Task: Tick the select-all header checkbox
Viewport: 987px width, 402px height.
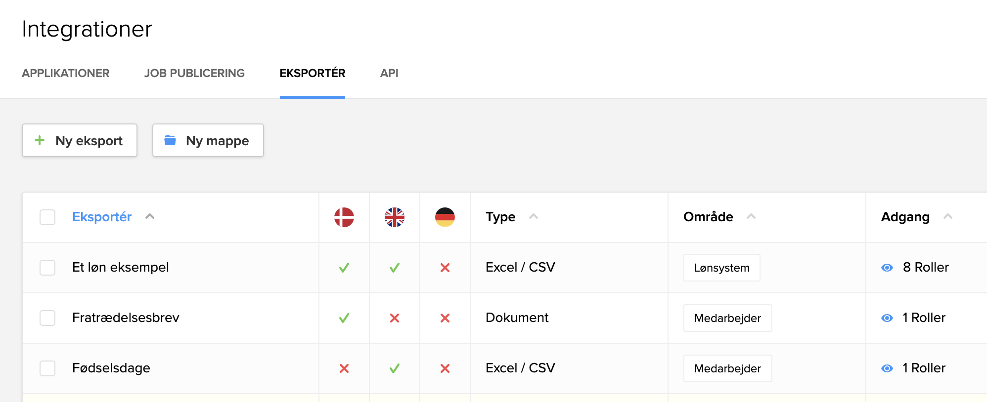Action: (x=47, y=217)
